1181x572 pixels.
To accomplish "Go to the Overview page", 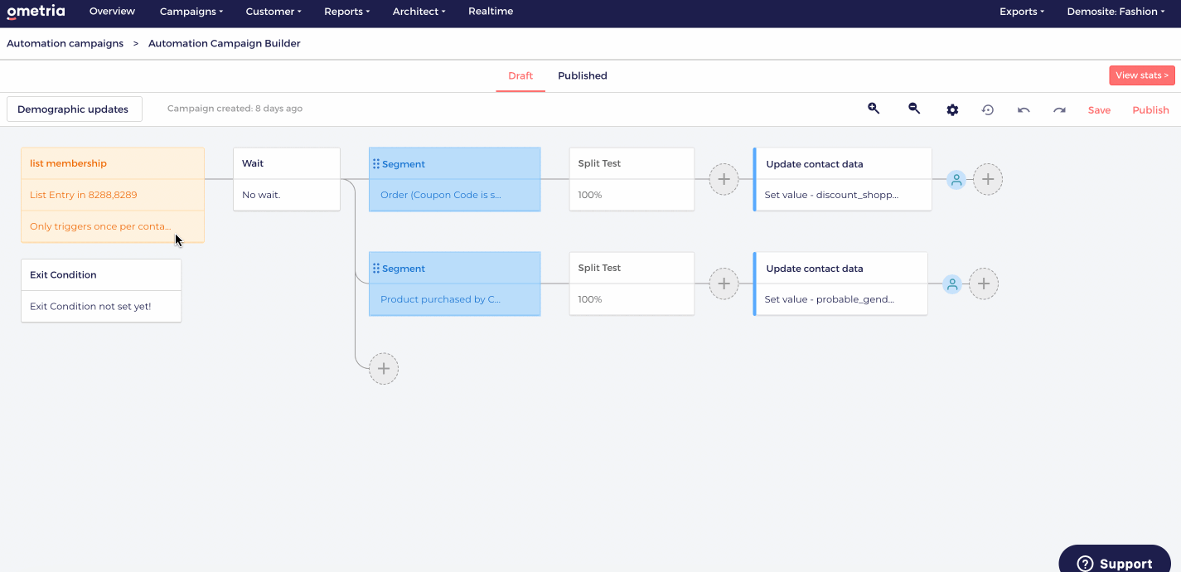I will [112, 12].
